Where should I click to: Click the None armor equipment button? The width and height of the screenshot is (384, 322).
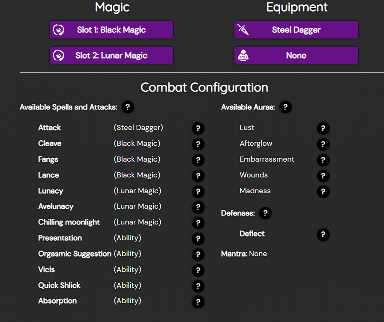coord(296,56)
